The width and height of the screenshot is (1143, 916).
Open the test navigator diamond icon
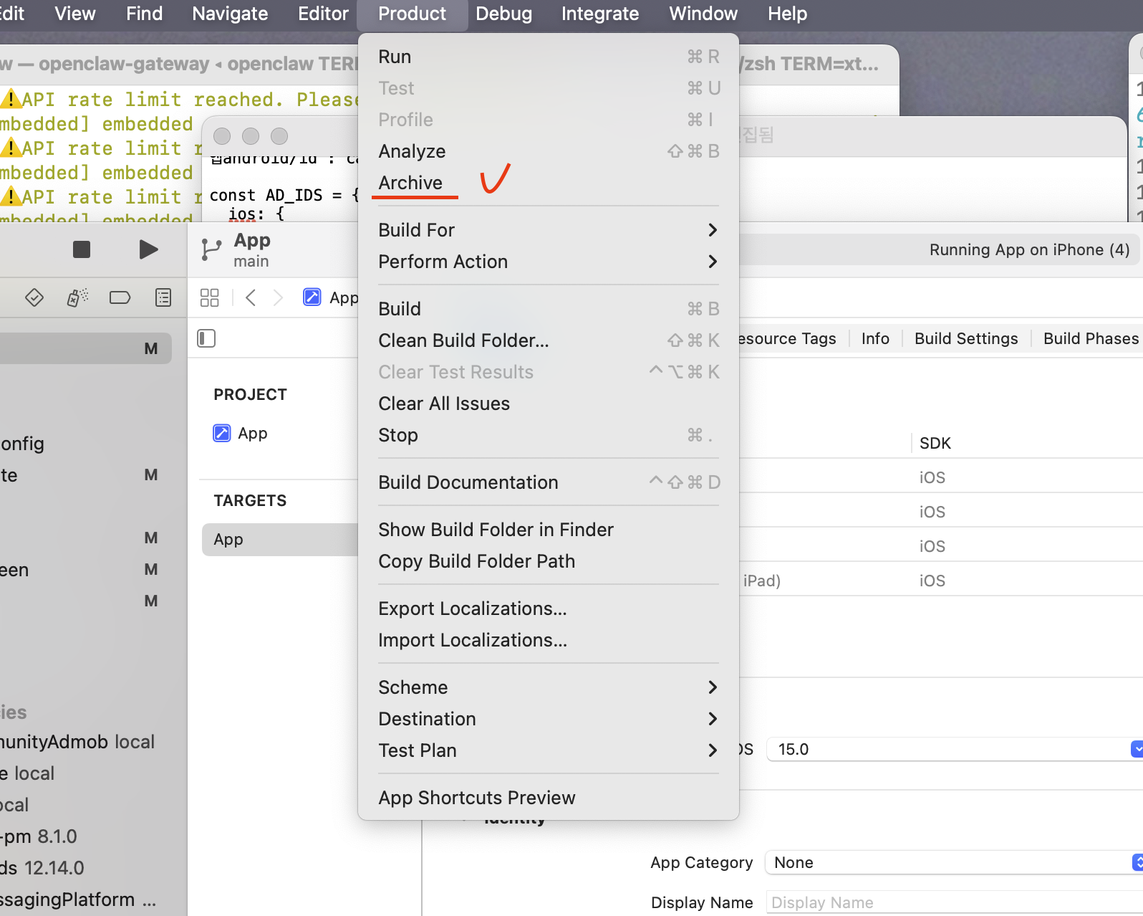[34, 297]
